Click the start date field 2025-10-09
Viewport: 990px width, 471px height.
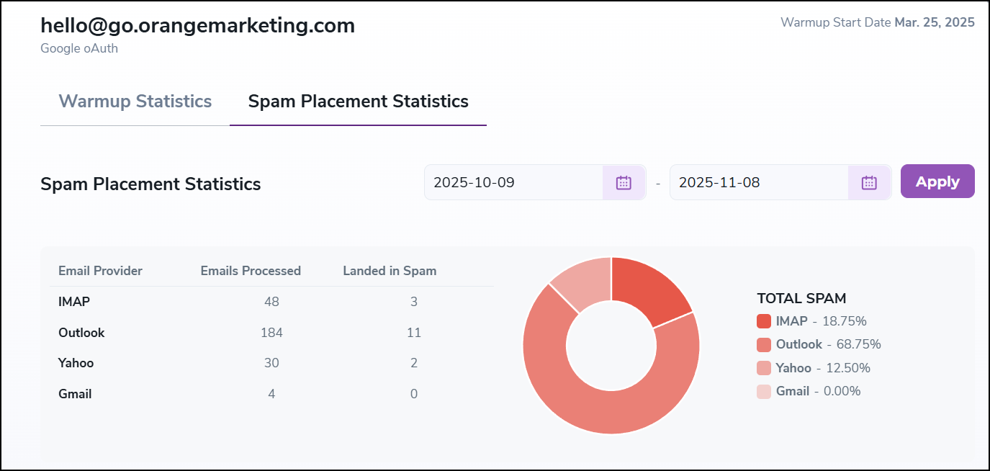[x=513, y=183]
